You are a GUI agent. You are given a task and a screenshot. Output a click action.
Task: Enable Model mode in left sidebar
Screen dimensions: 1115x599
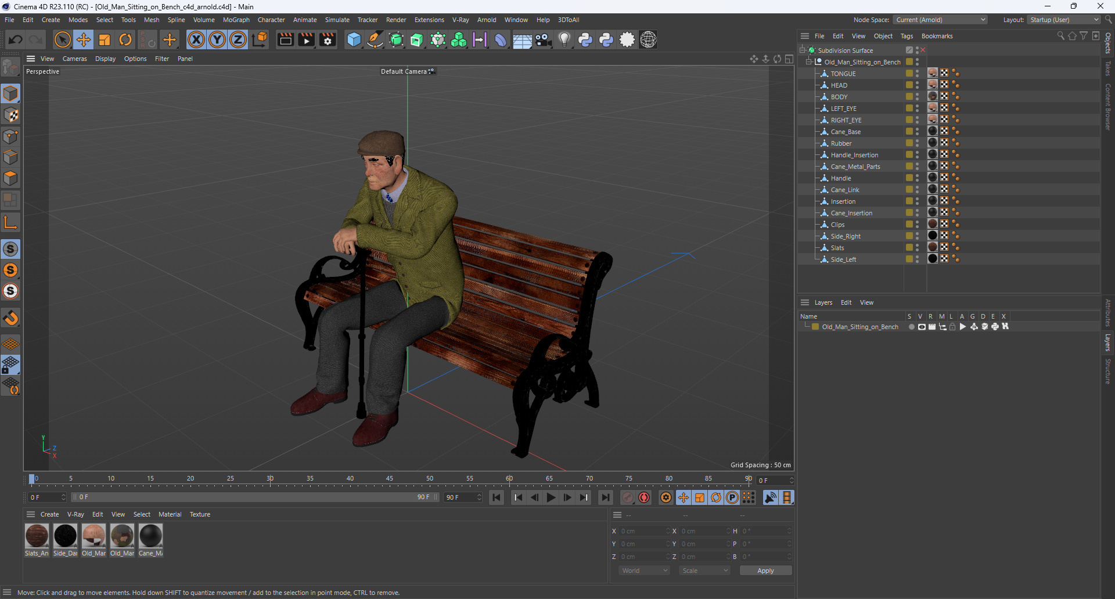click(x=10, y=93)
